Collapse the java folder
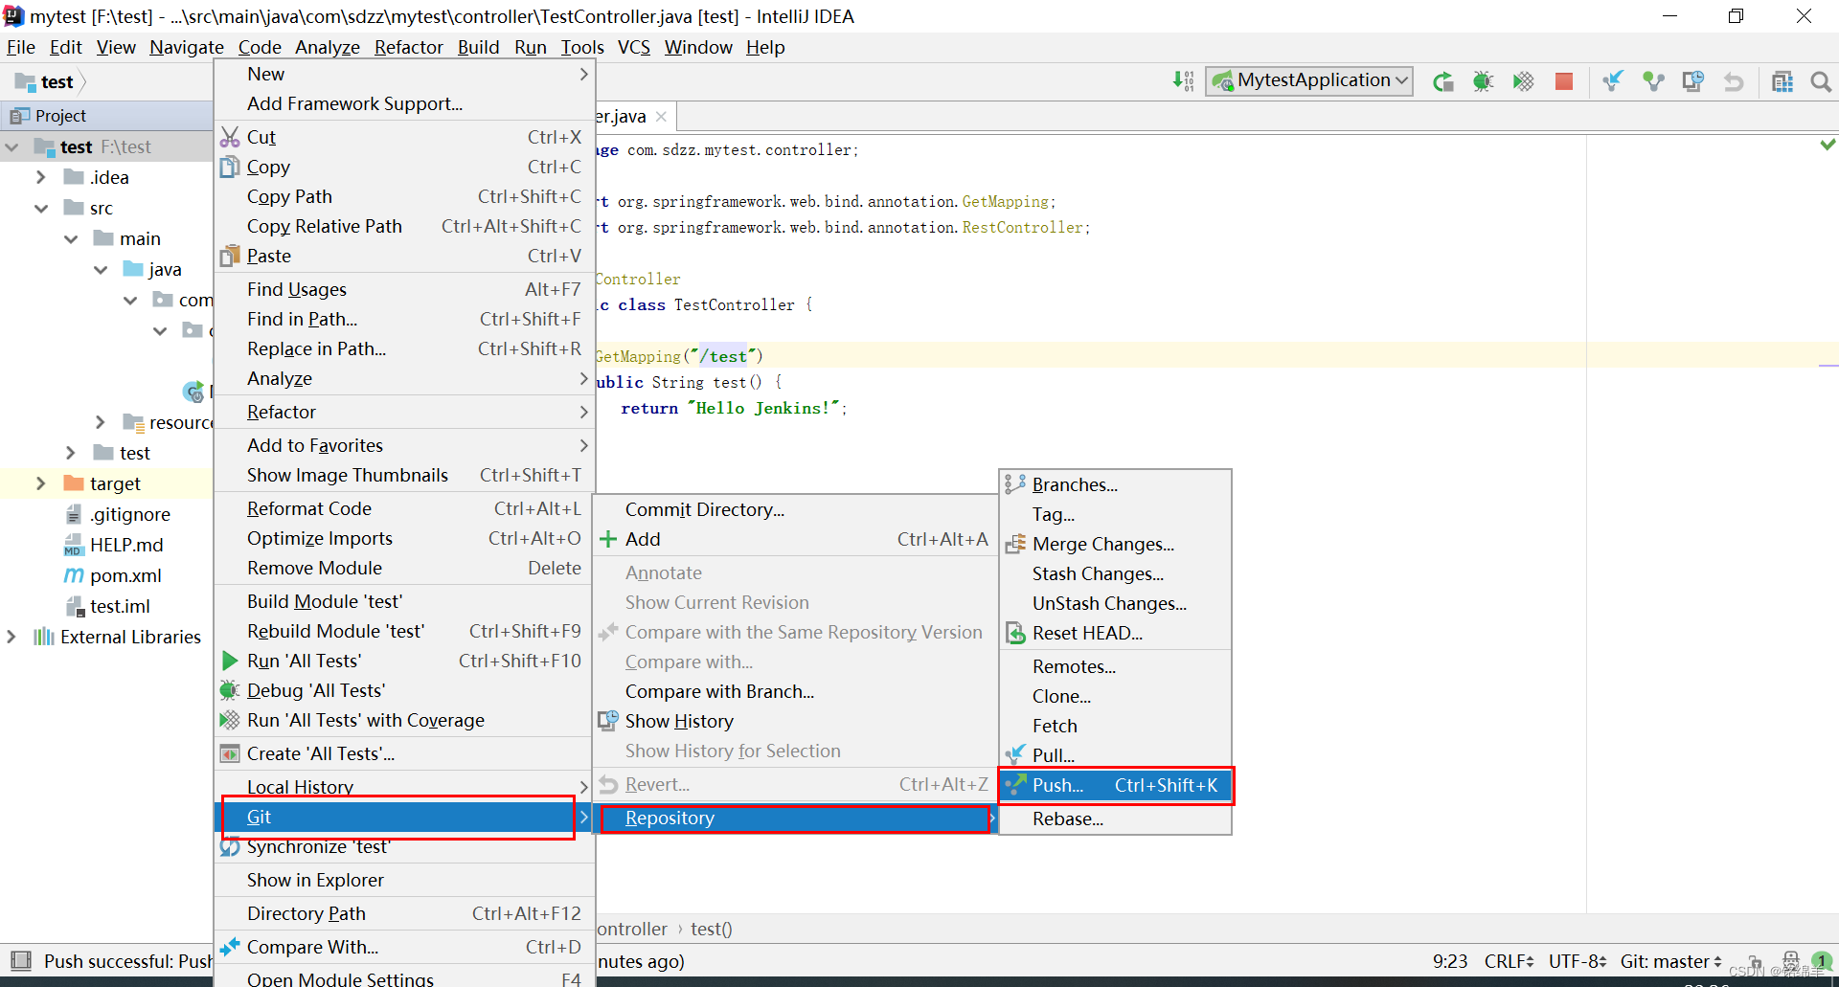This screenshot has height=987, width=1839. tap(101, 269)
